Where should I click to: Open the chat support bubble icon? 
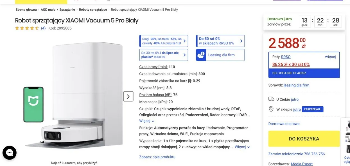point(10,153)
